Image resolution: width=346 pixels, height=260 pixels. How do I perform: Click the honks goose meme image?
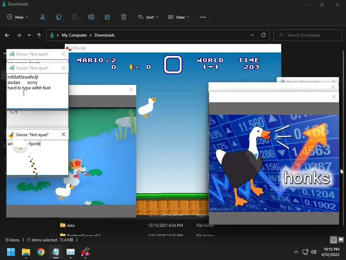pyautogui.click(x=274, y=163)
